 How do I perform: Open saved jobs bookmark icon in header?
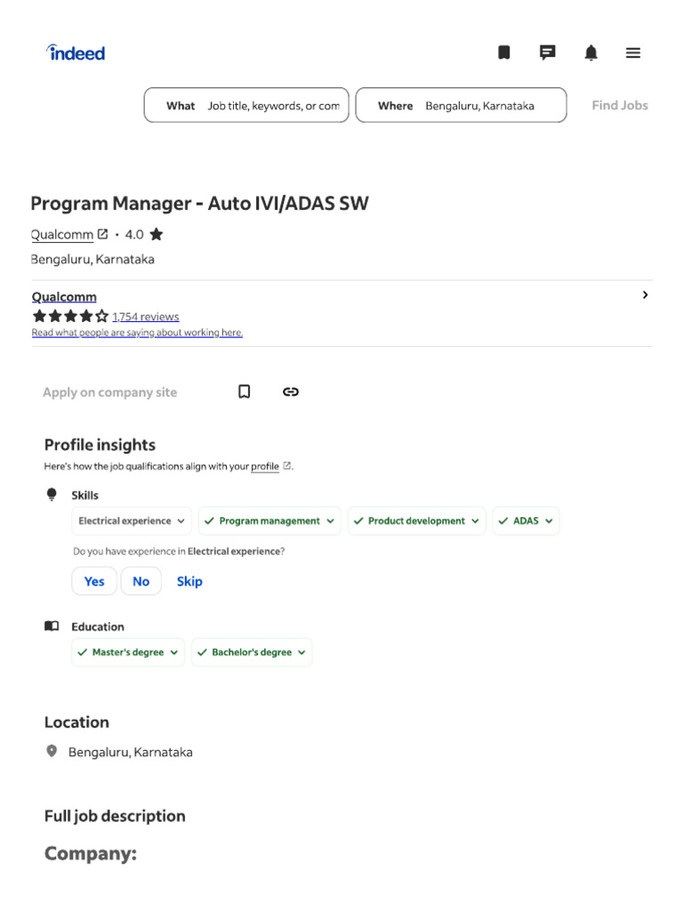[x=504, y=52]
